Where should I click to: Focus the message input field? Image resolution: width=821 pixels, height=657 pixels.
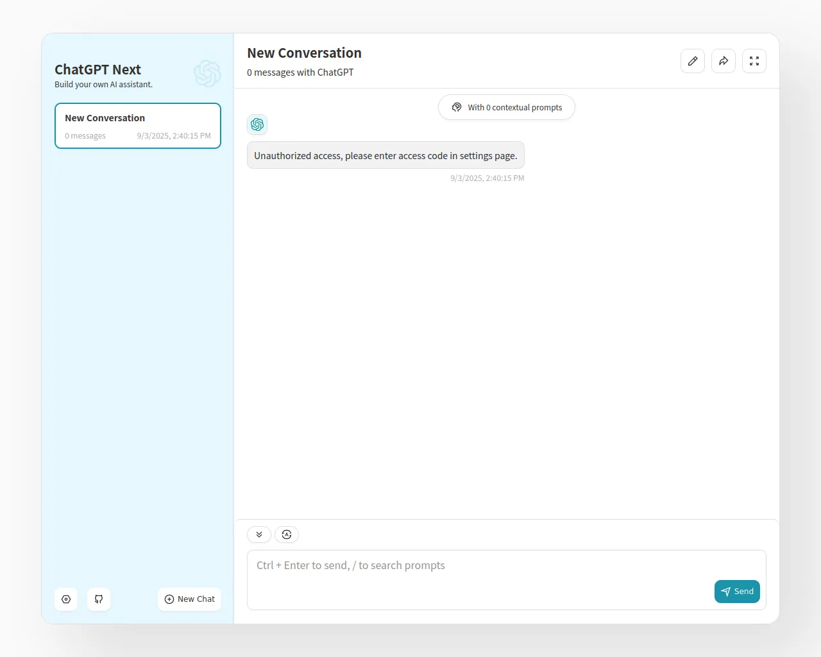(507, 580)
